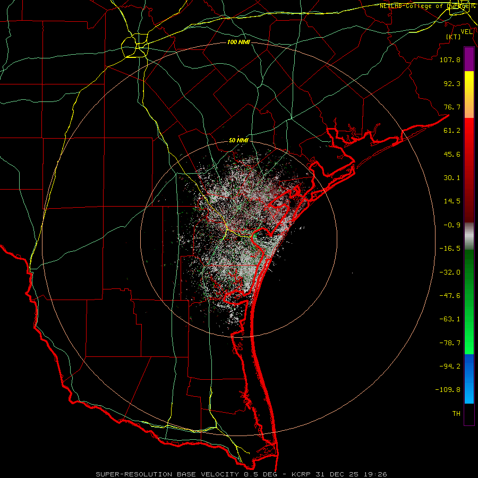Select the -0.9 velocity scale value
This screenshot has height=478, width=478.
452,225
